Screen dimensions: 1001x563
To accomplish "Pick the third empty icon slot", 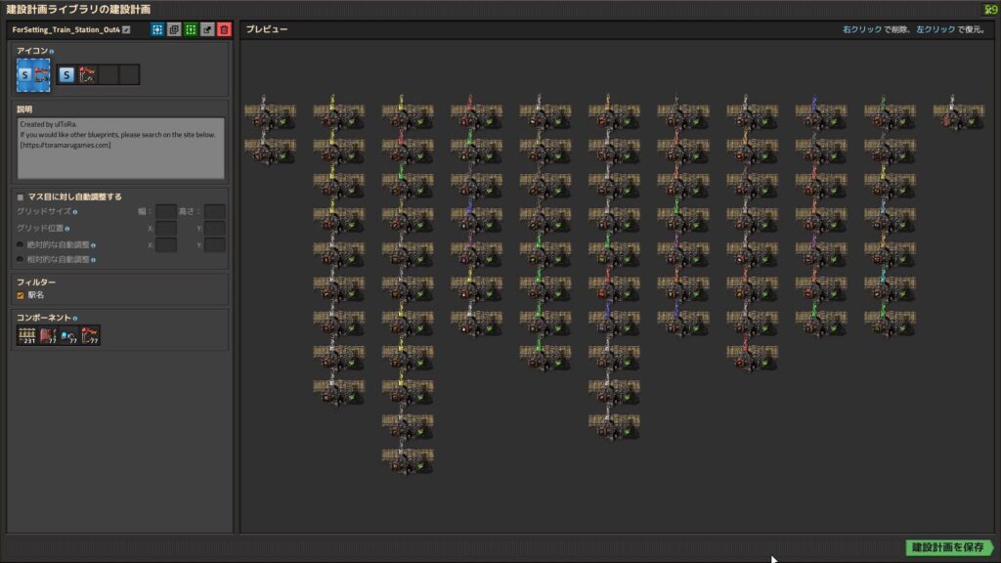I will [x=109, y=74].
